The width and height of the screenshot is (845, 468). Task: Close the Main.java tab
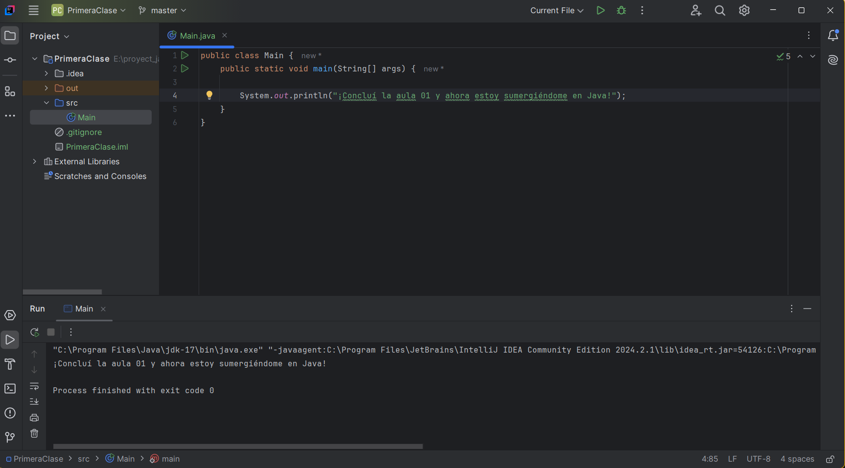tap(225, 35)
